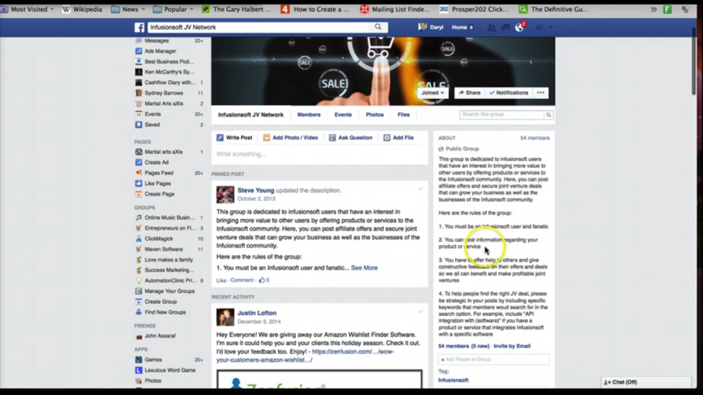The height and width of the screenshot is (395, 703).
Task: Open the Joined dropdown on cover photo
Action: (432, 93)
